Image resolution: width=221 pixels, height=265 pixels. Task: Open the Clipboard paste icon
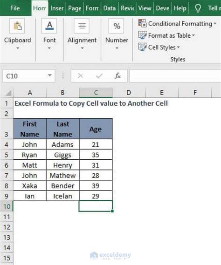[x=17, y=26]
